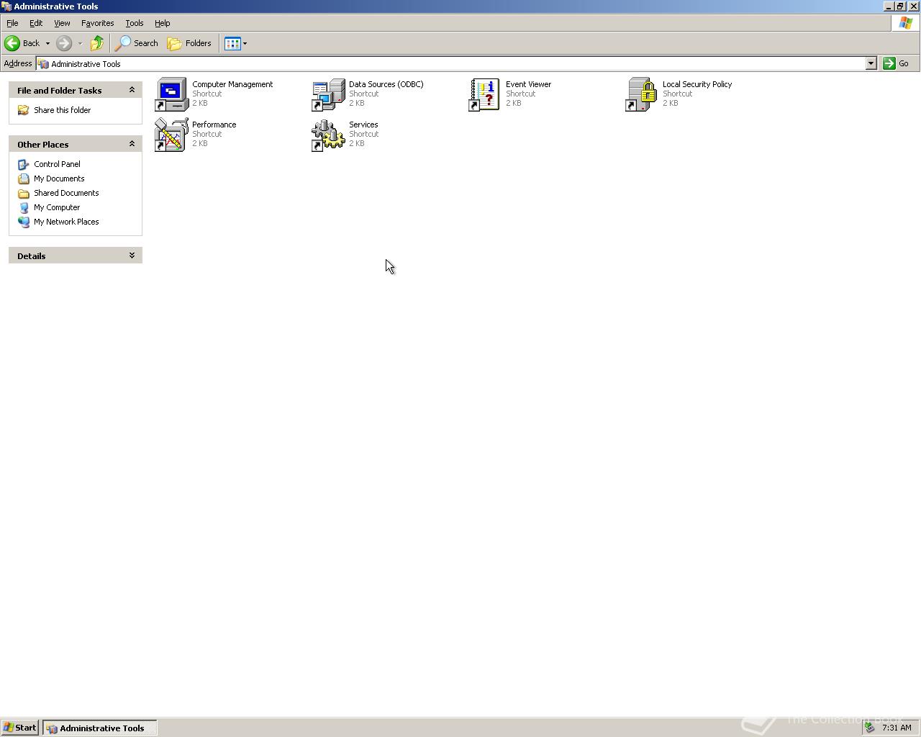Click the Services label text
The image size is (921, 737).
coord(363,125)
